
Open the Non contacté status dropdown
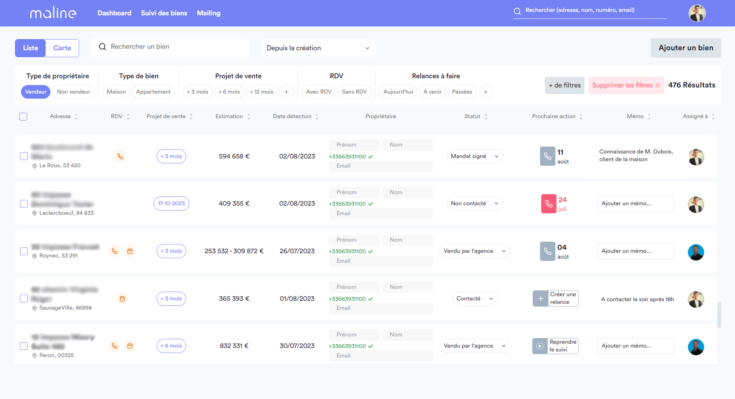click(x=474, y=203)
